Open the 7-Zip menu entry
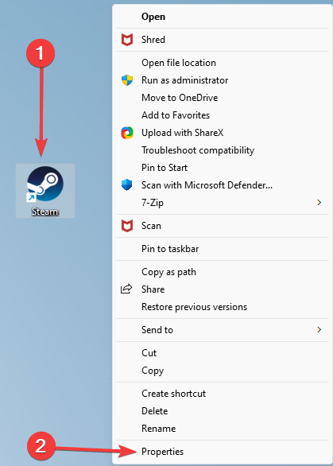The width and height of the screenshot is (333, 466). coord(223,203)
